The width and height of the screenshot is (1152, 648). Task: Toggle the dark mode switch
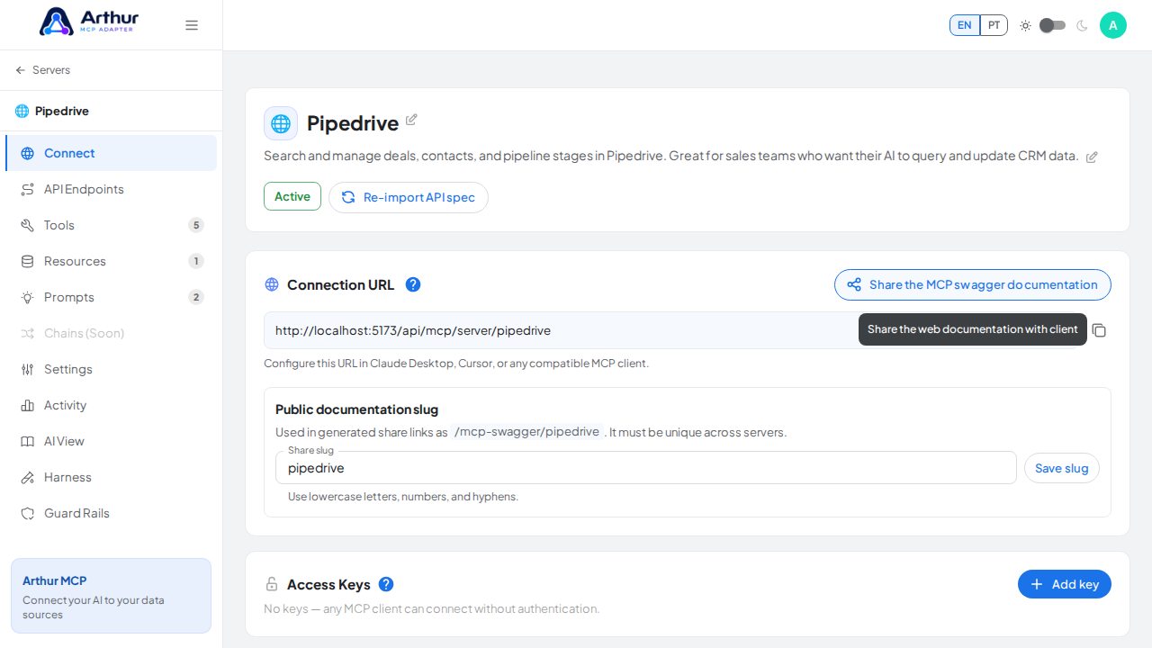1052,25
